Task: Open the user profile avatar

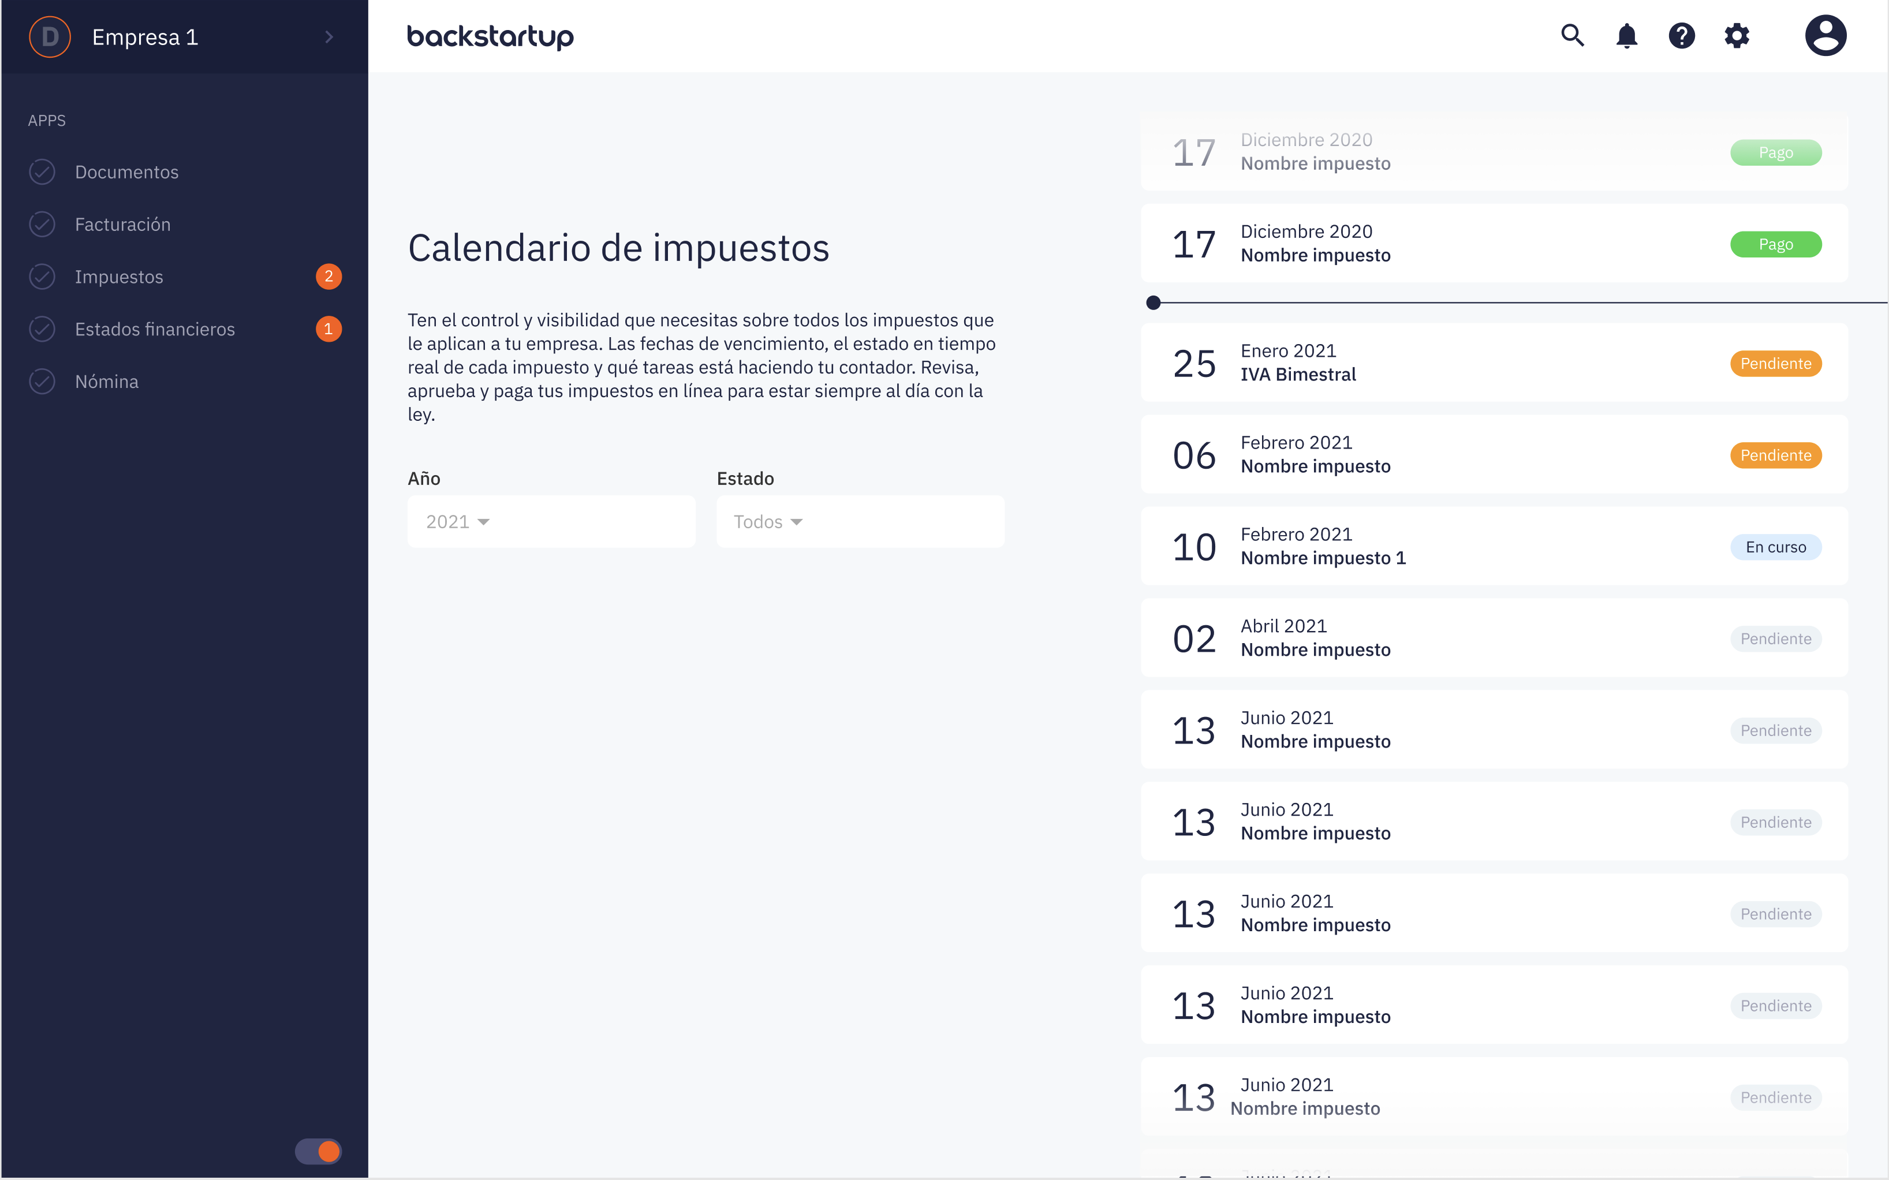Action: pyautogui.click(x=1825, y=36)
